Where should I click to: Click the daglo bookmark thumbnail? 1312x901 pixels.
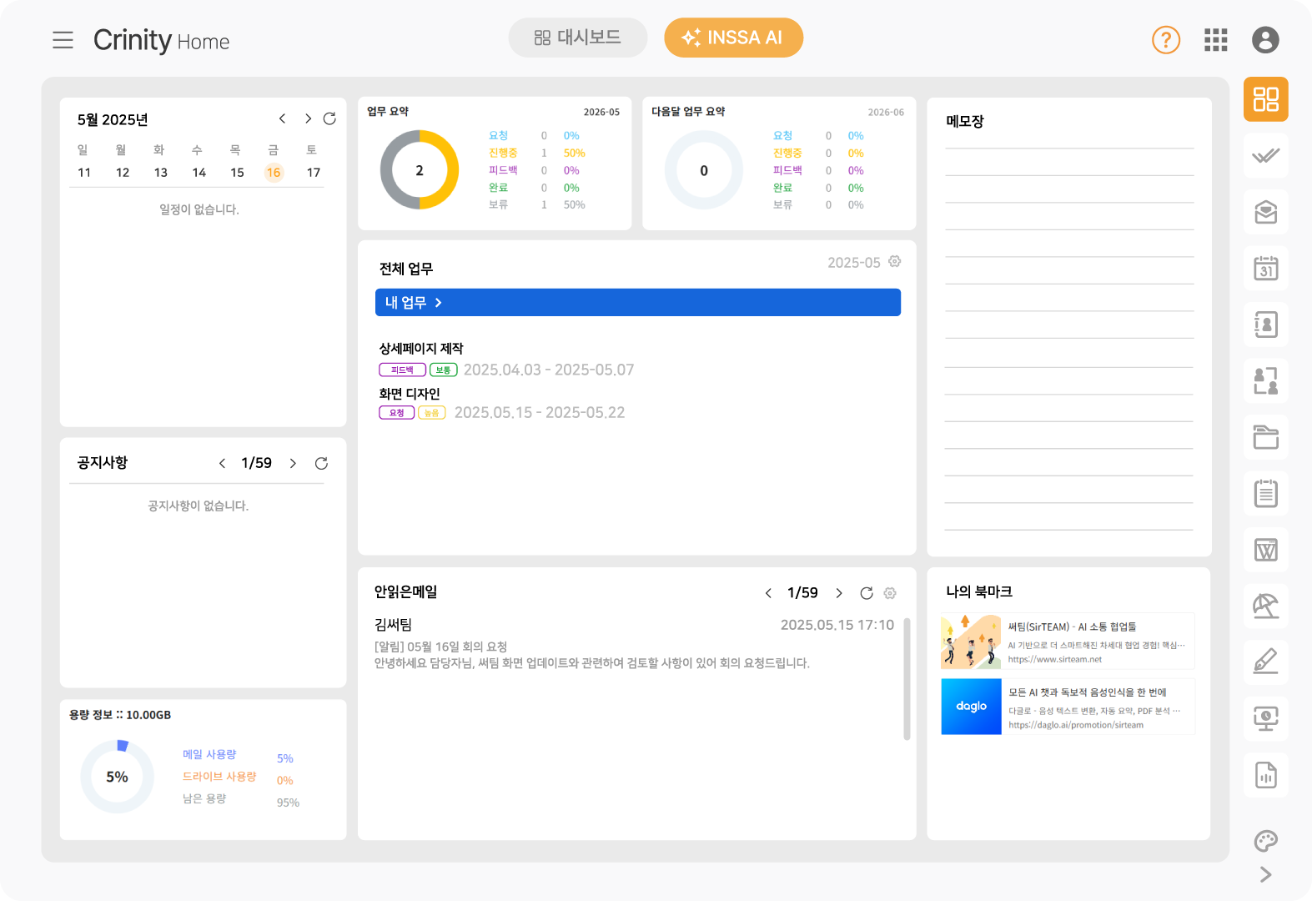pos(971,707)
